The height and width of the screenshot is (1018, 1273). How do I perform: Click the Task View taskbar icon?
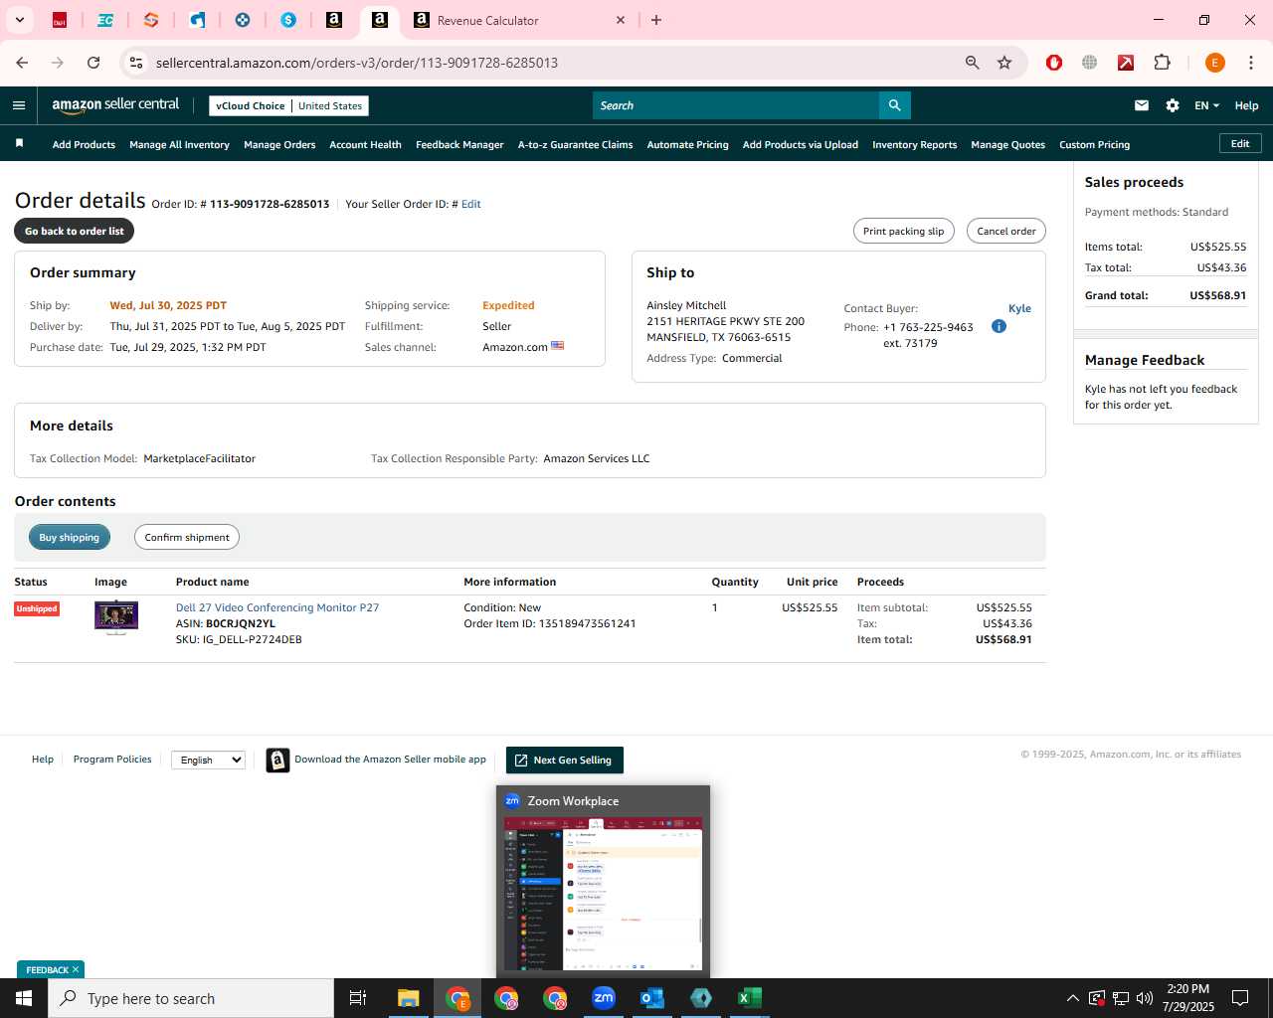point(358,998)
